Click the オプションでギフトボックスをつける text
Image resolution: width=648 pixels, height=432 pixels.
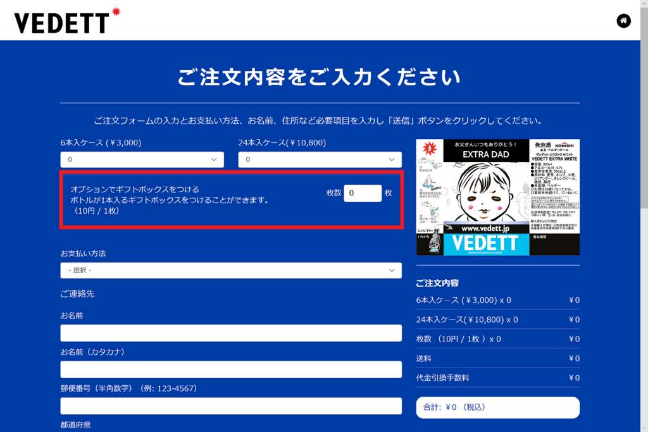[x=135, y=190]
